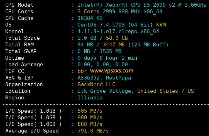Click the 'Elk Grove Village,' text
209x136 pixels.
click(x=106, y=91)
